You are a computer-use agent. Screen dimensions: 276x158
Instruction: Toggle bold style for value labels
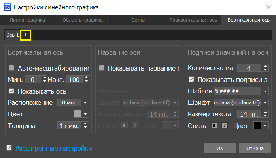pyautogui.click(x=215, y=126)
